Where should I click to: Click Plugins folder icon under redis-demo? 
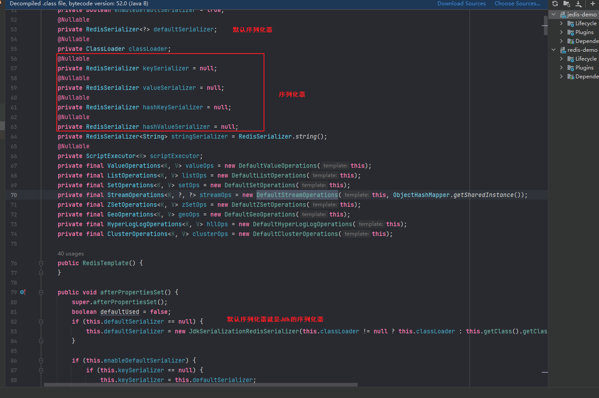[x=571, y=68]
